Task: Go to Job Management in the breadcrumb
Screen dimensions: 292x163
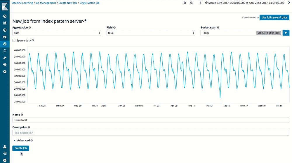Action: 46,3
